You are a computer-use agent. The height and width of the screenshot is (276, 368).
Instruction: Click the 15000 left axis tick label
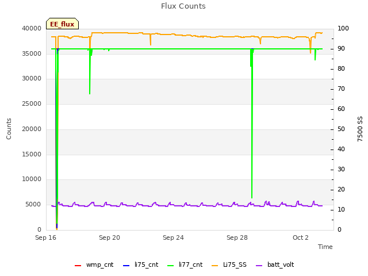click(32, 154)
